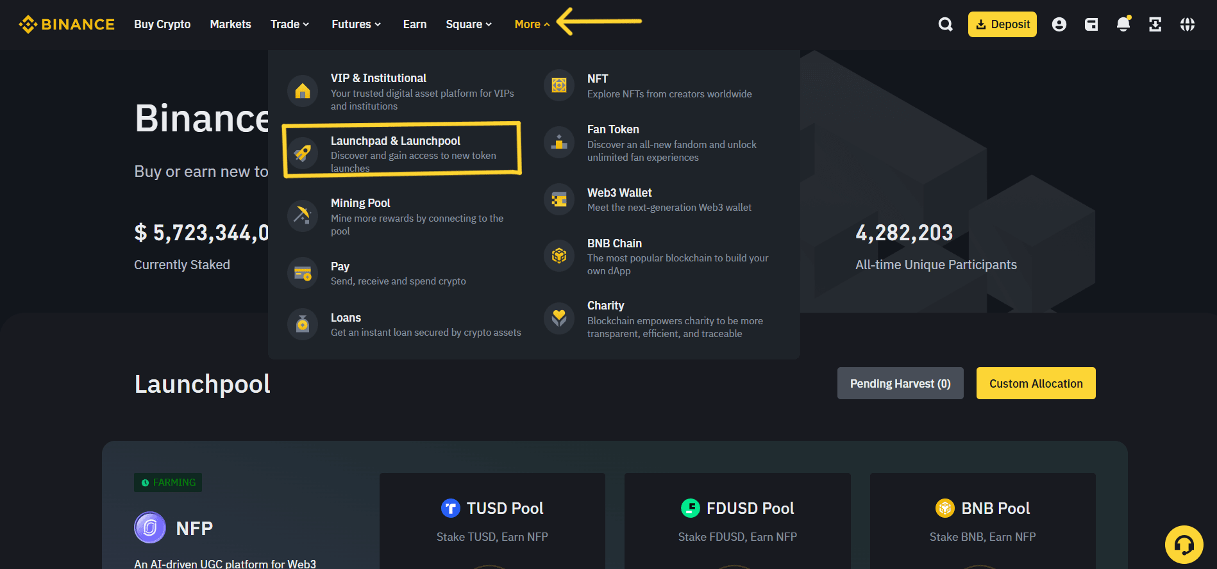1217x569 pixels.
Task: Click the FDUSD Pool card title
Action: pyautogui.click(x=750, y=508)
